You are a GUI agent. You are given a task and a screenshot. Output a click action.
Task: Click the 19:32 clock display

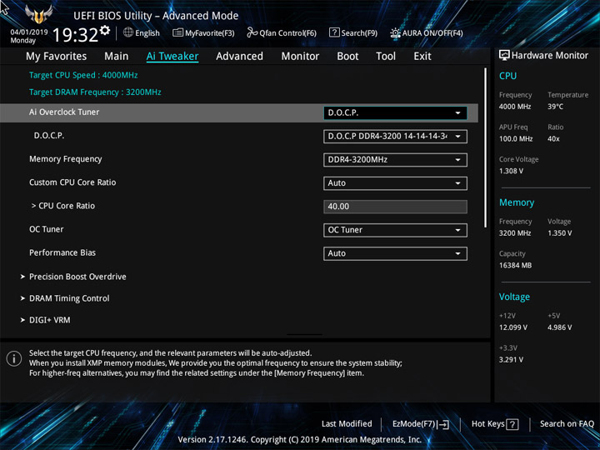coord(75,35)
